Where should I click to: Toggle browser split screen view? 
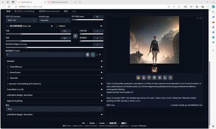[x=186, y=7]
